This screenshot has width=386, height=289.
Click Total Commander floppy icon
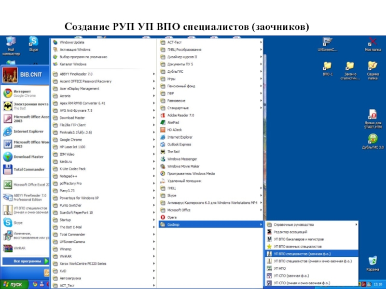pyautogui.click(x=8, y=170)
